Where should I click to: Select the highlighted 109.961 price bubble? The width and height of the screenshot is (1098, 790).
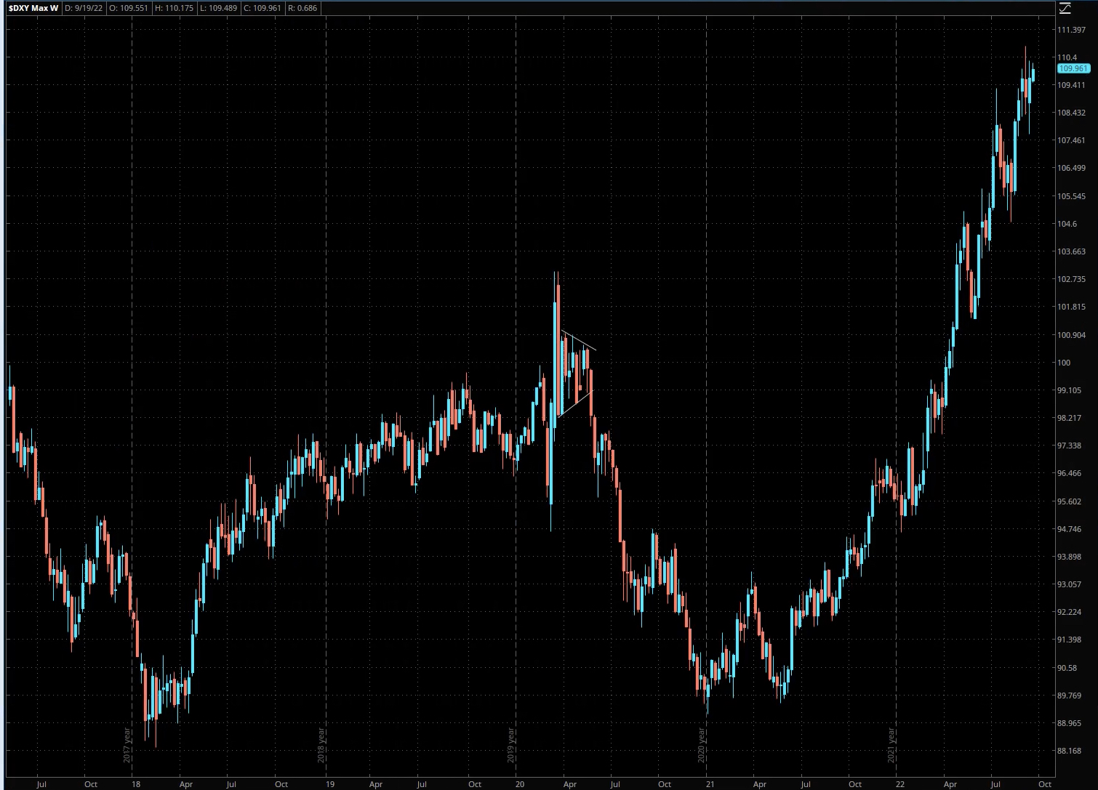coord(1073,68)
